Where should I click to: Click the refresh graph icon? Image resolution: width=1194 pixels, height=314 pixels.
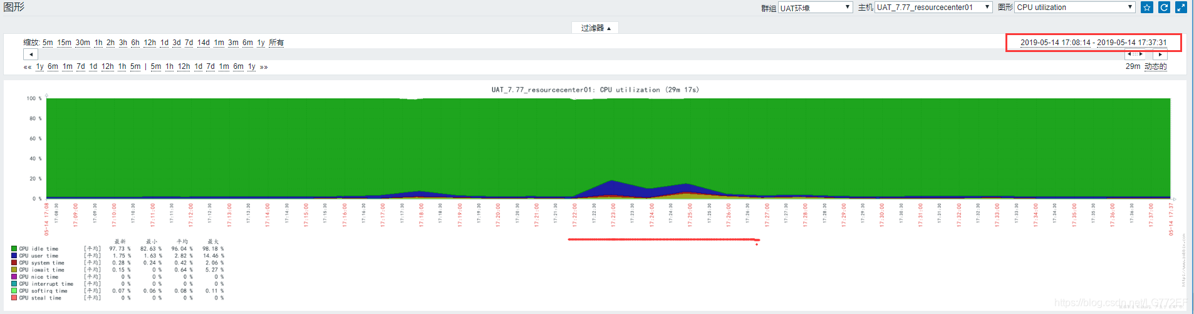[1164, 8]
